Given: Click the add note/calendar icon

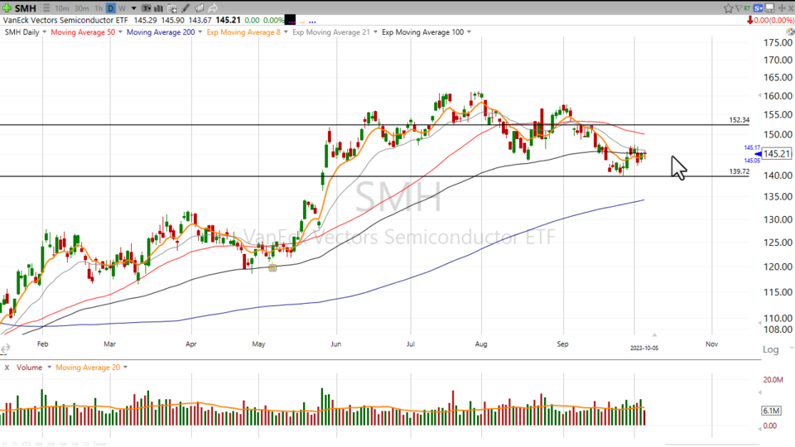Looking at the screenshot, I should point(172,8).
